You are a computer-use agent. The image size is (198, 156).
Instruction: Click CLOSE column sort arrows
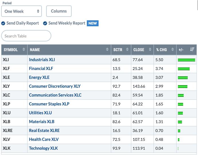tap(150, 49)
